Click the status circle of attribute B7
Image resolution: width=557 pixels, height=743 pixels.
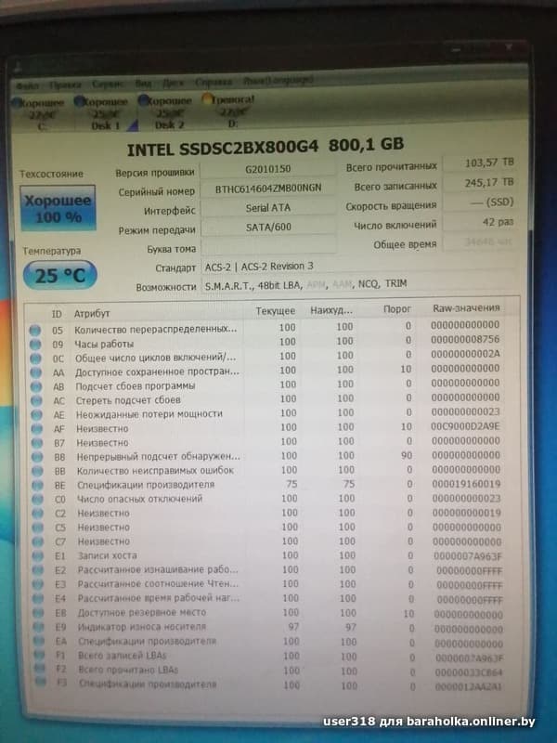[37, 444]
